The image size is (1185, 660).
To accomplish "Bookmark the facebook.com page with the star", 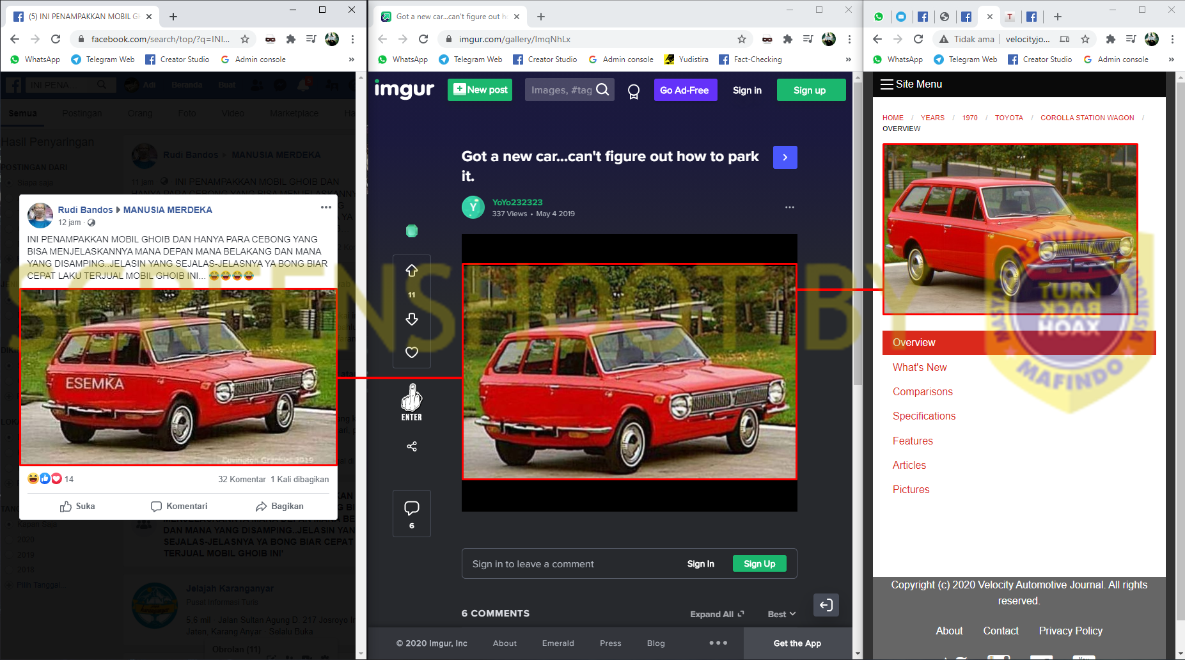I will 245,39.
